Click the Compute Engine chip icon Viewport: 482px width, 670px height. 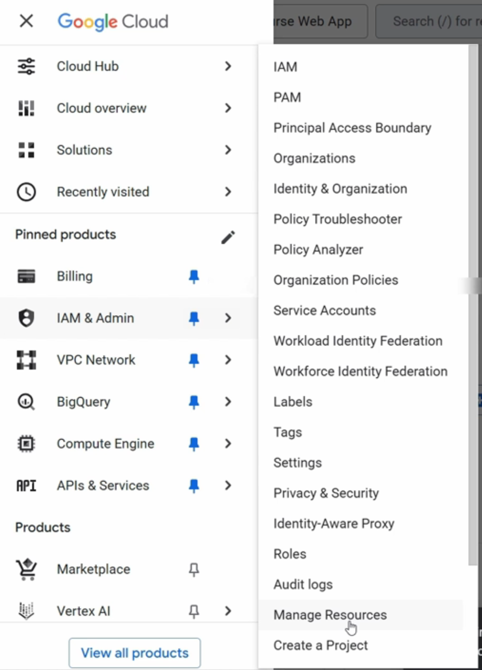26,444
